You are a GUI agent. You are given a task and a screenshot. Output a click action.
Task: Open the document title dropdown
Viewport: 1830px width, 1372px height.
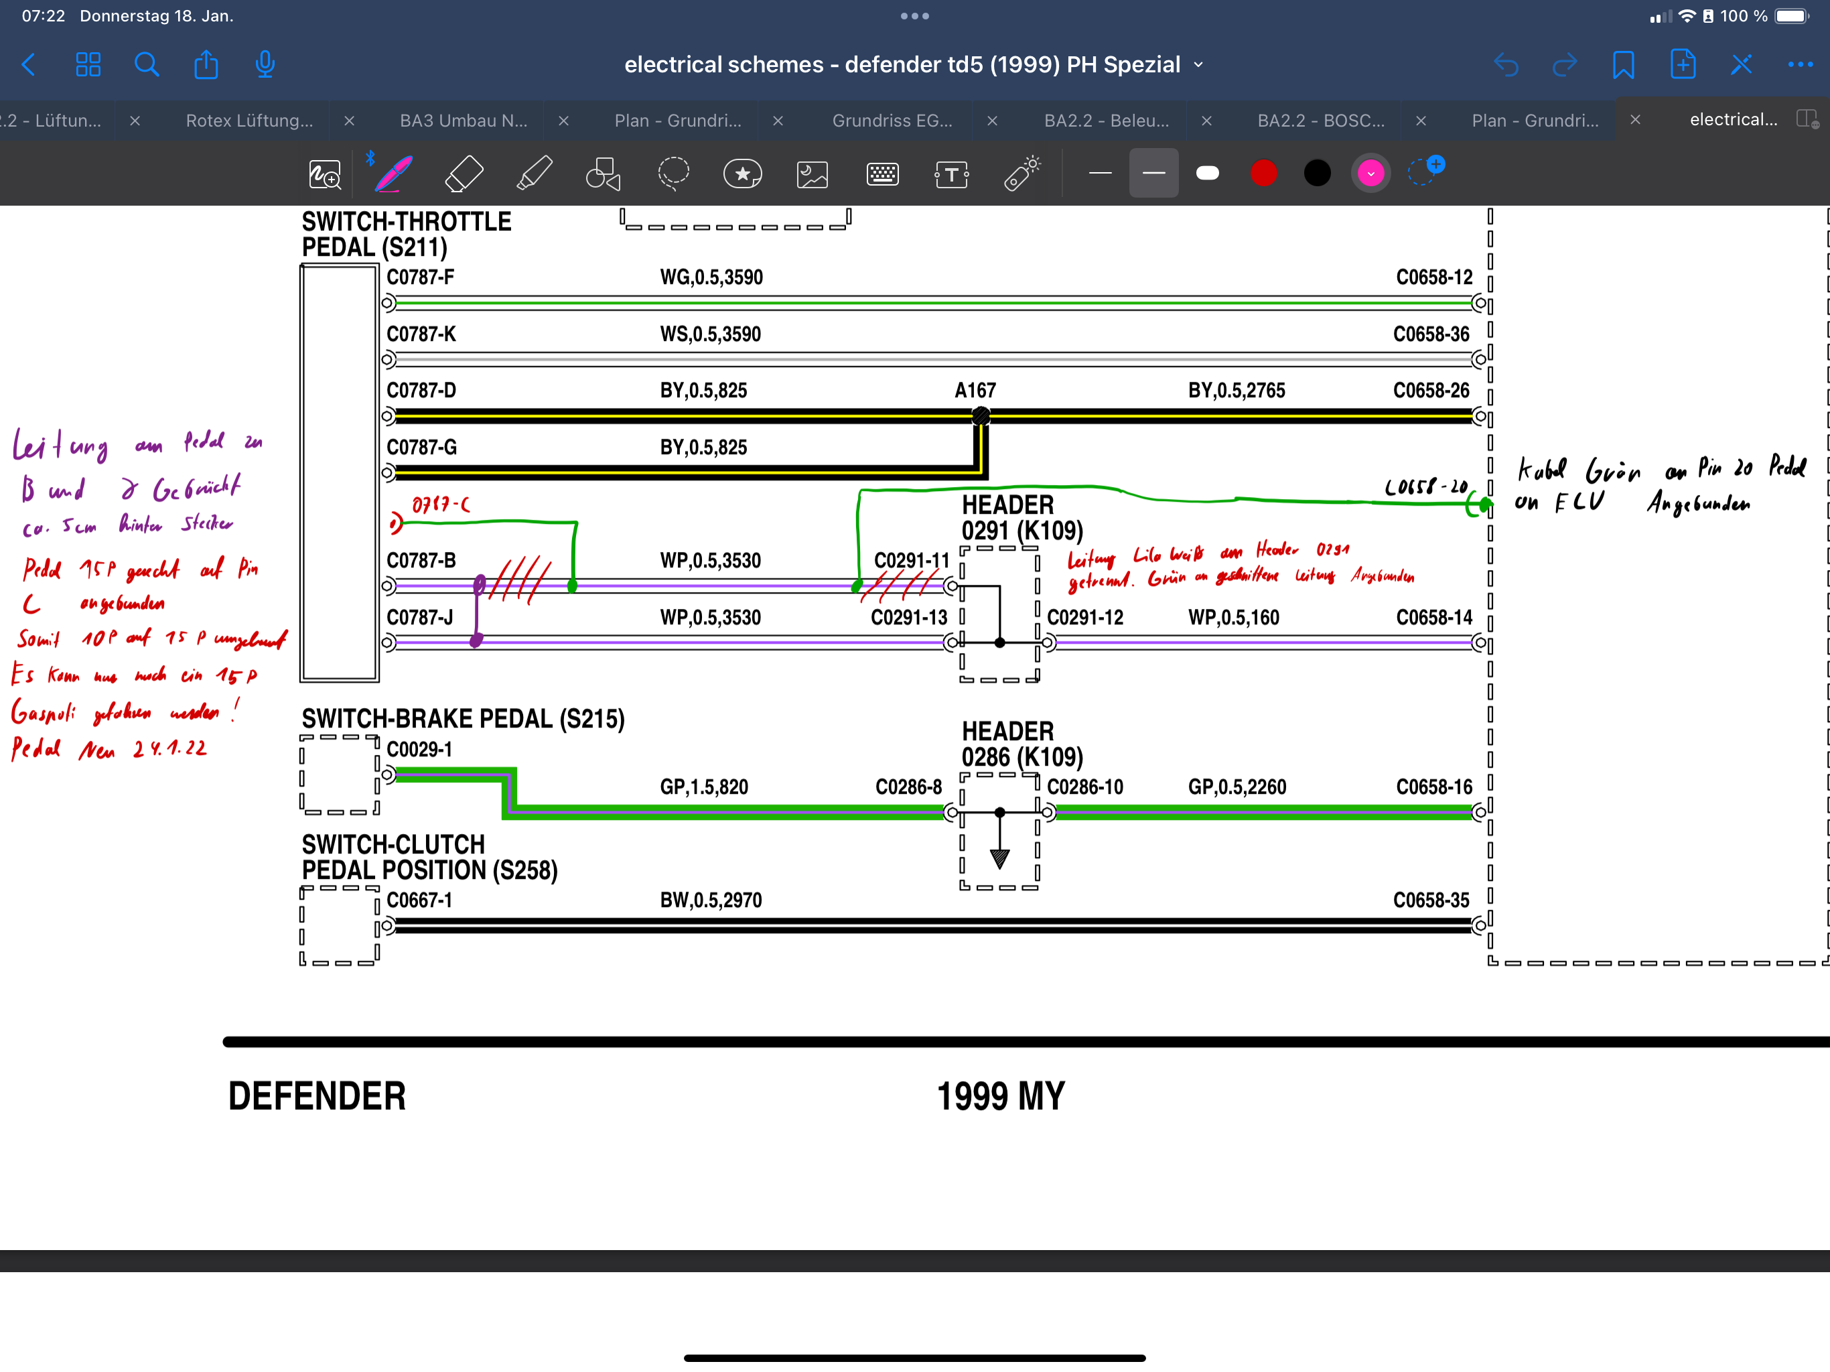1199,64
